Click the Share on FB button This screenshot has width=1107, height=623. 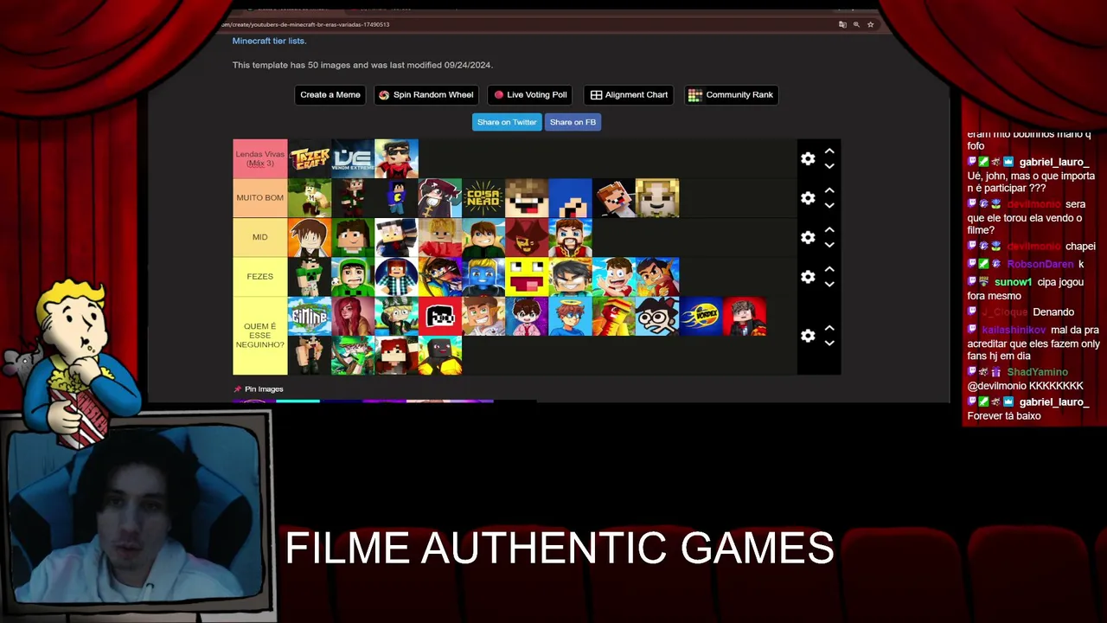(573, 122)
